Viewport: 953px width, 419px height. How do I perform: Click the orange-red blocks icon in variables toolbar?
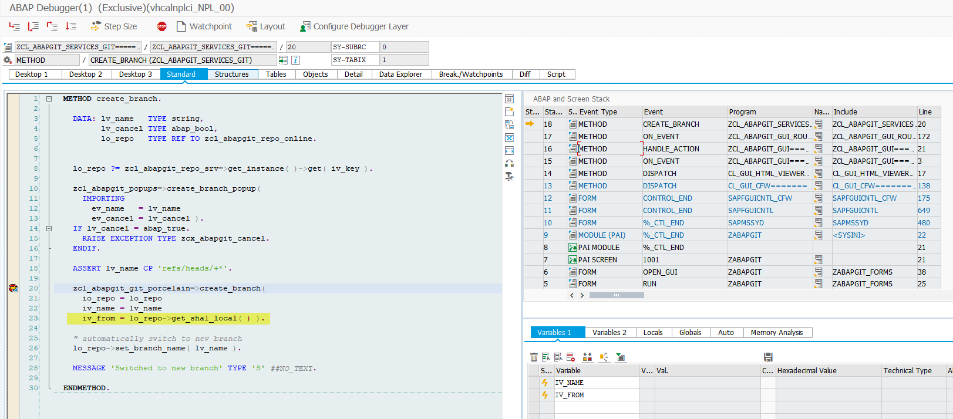(x=587, y=357)
